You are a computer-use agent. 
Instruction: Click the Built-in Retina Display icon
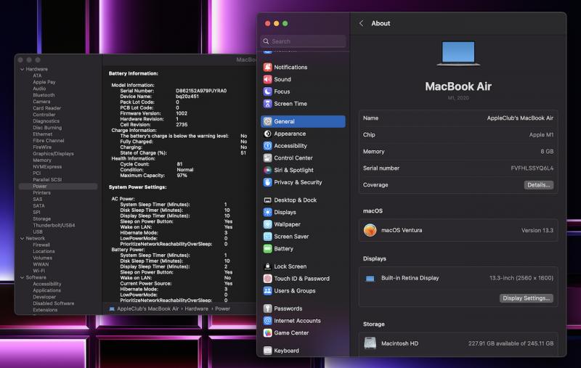point(370,279)
